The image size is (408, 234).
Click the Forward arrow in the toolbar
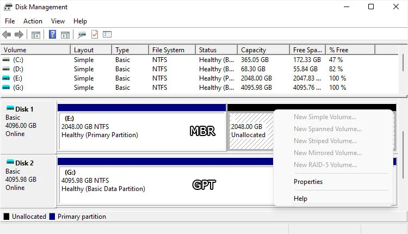pyautogui.click(x=19, y=35)
